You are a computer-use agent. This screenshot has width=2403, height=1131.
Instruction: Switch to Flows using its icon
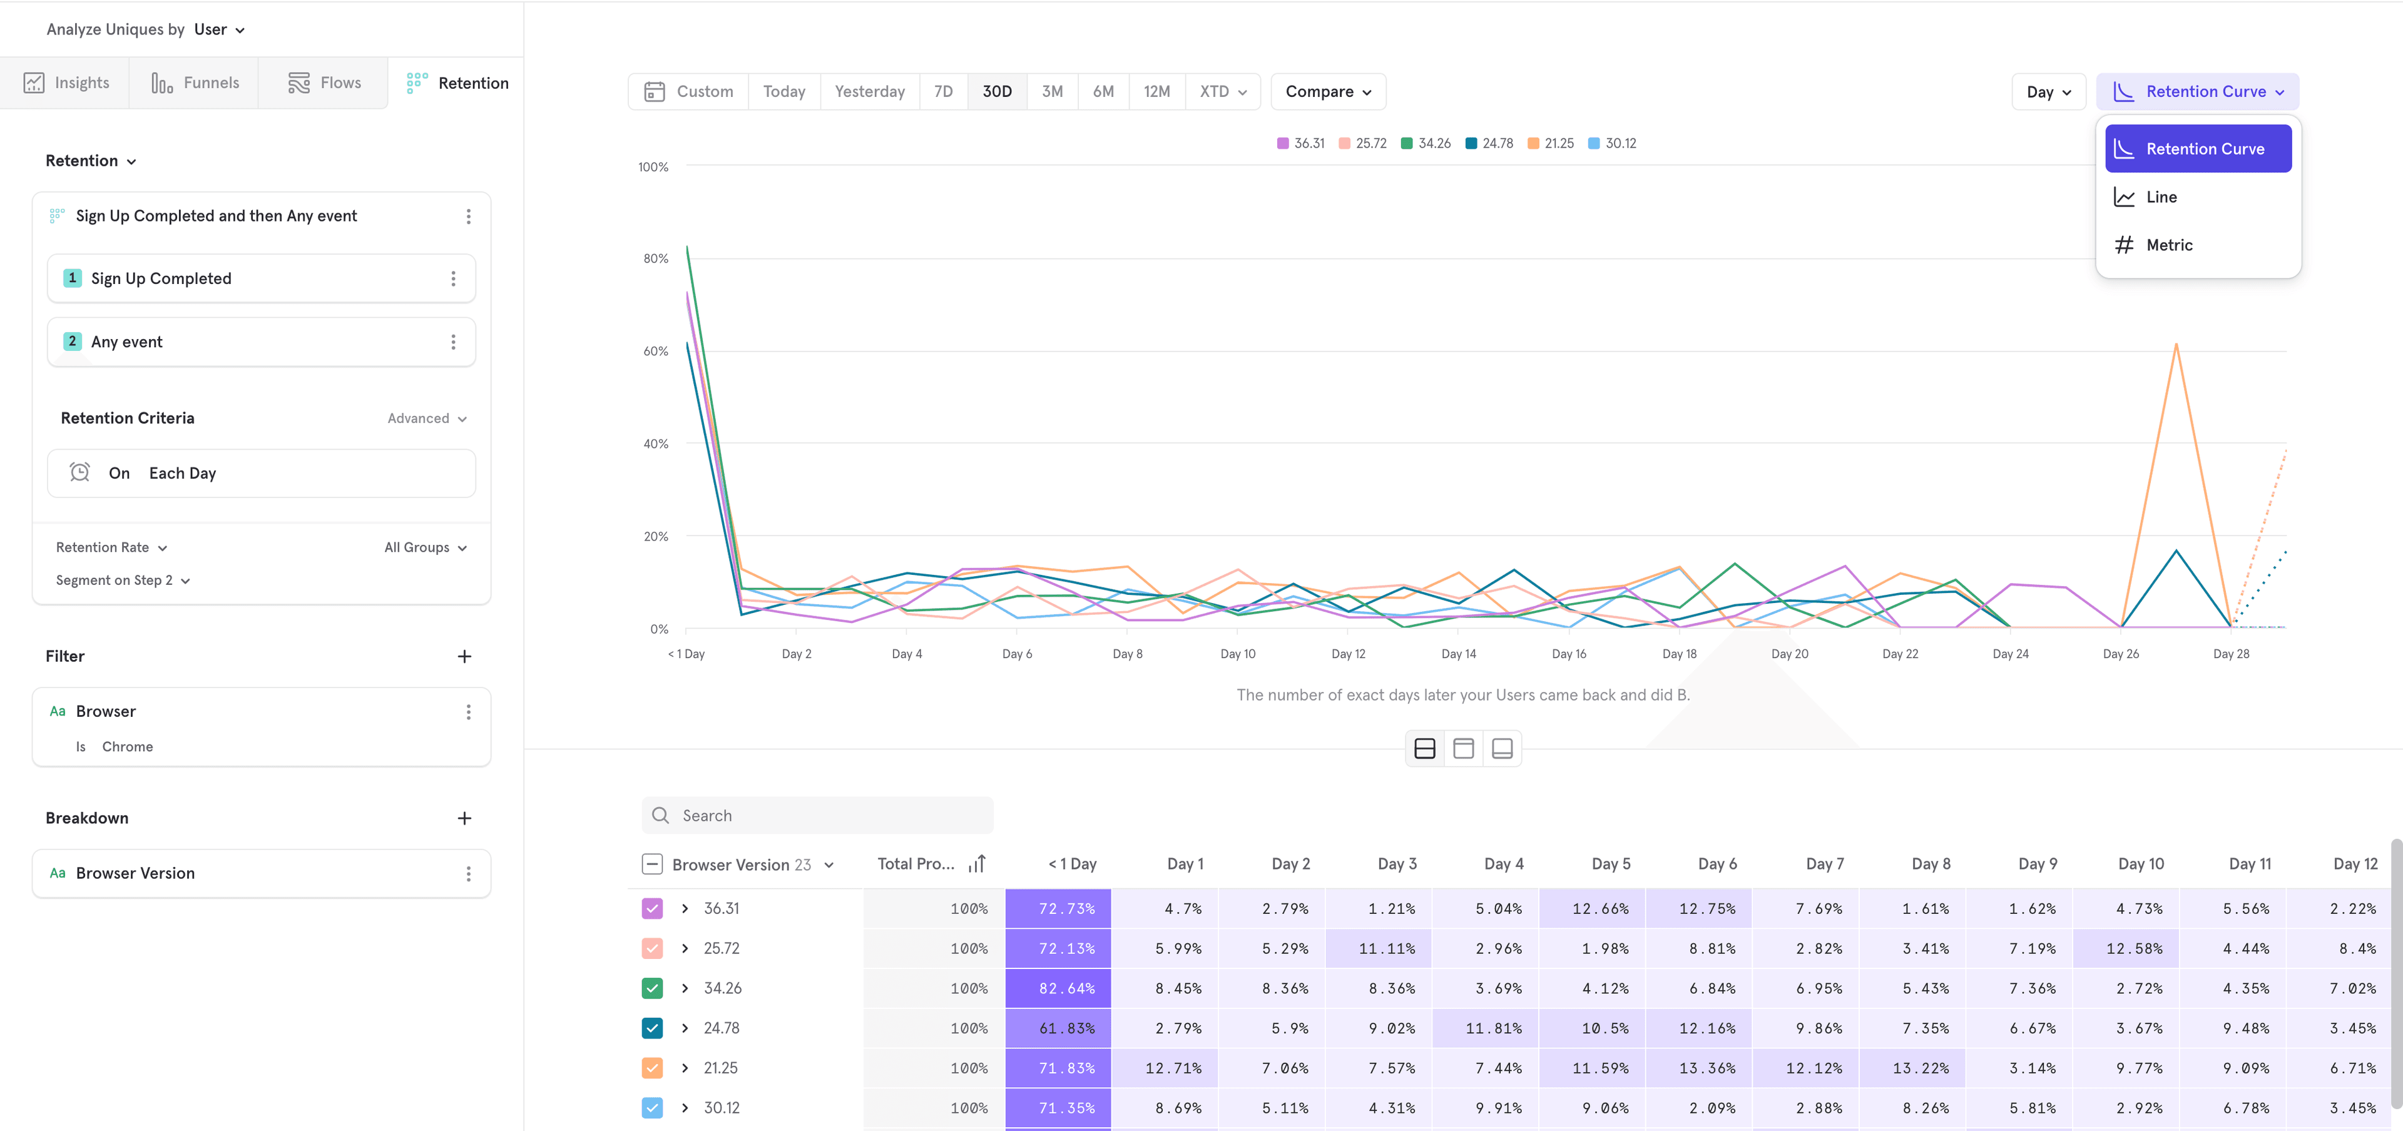tap(300, 82)
